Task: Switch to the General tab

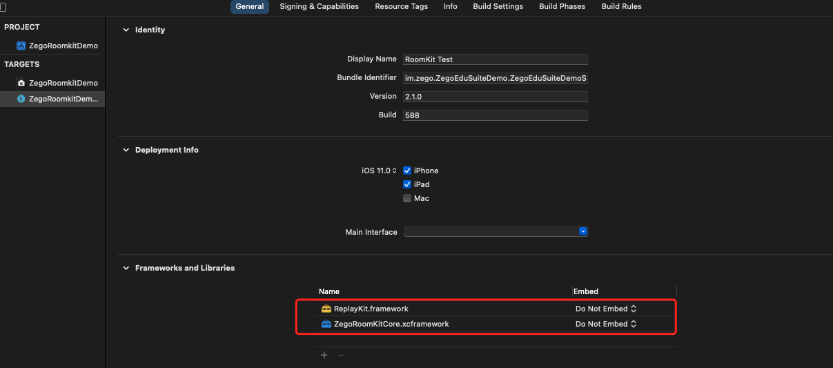Action: [250, 6]
